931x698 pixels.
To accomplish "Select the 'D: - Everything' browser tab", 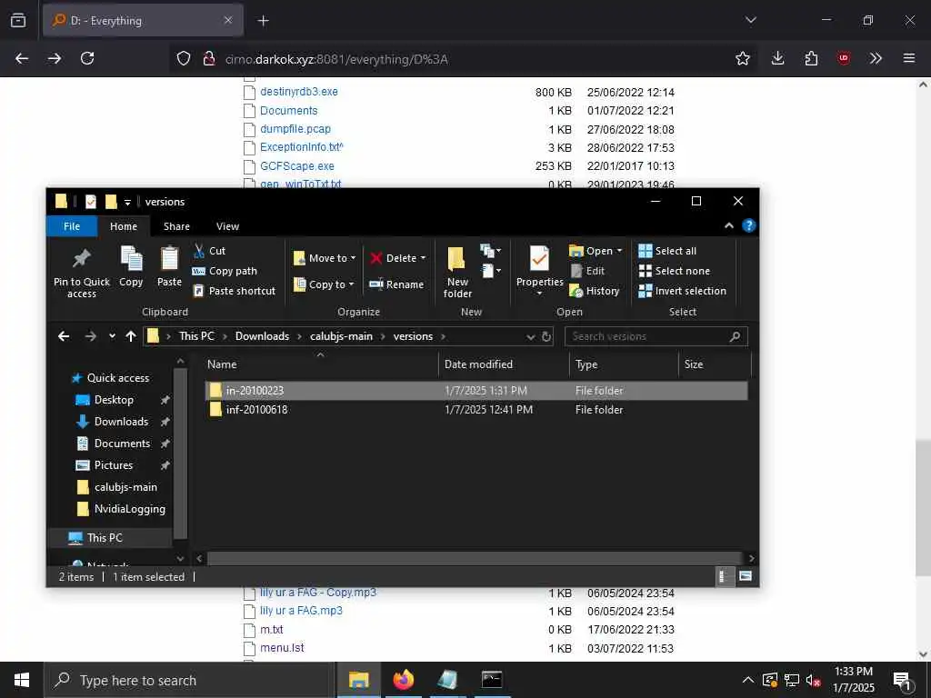I will tap(143, 21).
